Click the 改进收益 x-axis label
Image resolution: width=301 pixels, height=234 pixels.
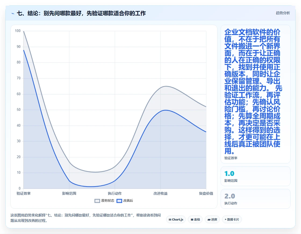(160, 193)
